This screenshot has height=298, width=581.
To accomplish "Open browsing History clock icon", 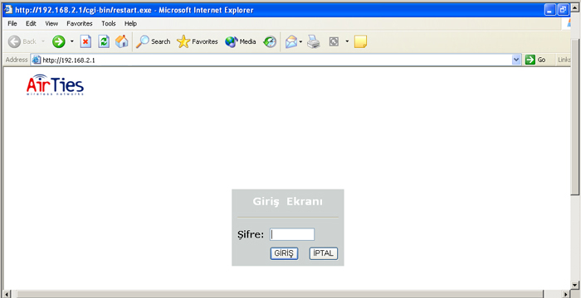I will [x=270, y=41].
